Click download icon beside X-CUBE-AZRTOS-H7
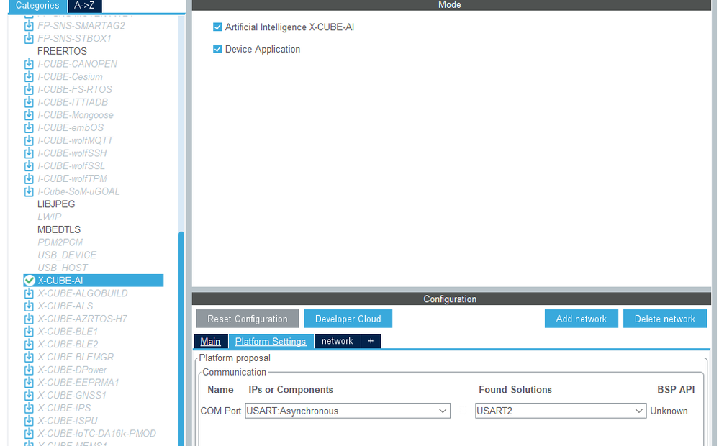Viewport: 719px width, 446px height. 29,319
